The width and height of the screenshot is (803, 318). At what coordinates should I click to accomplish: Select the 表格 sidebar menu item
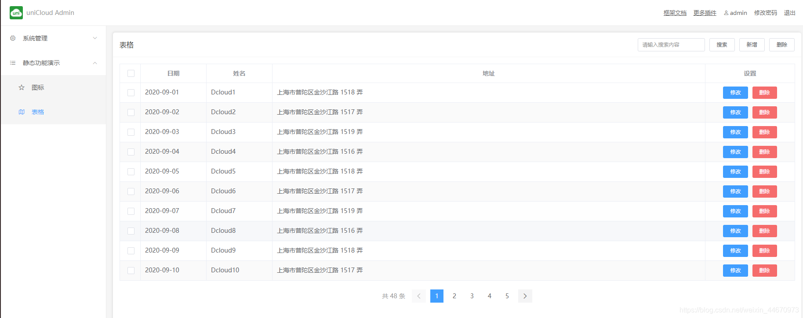[x=53, y=112]
